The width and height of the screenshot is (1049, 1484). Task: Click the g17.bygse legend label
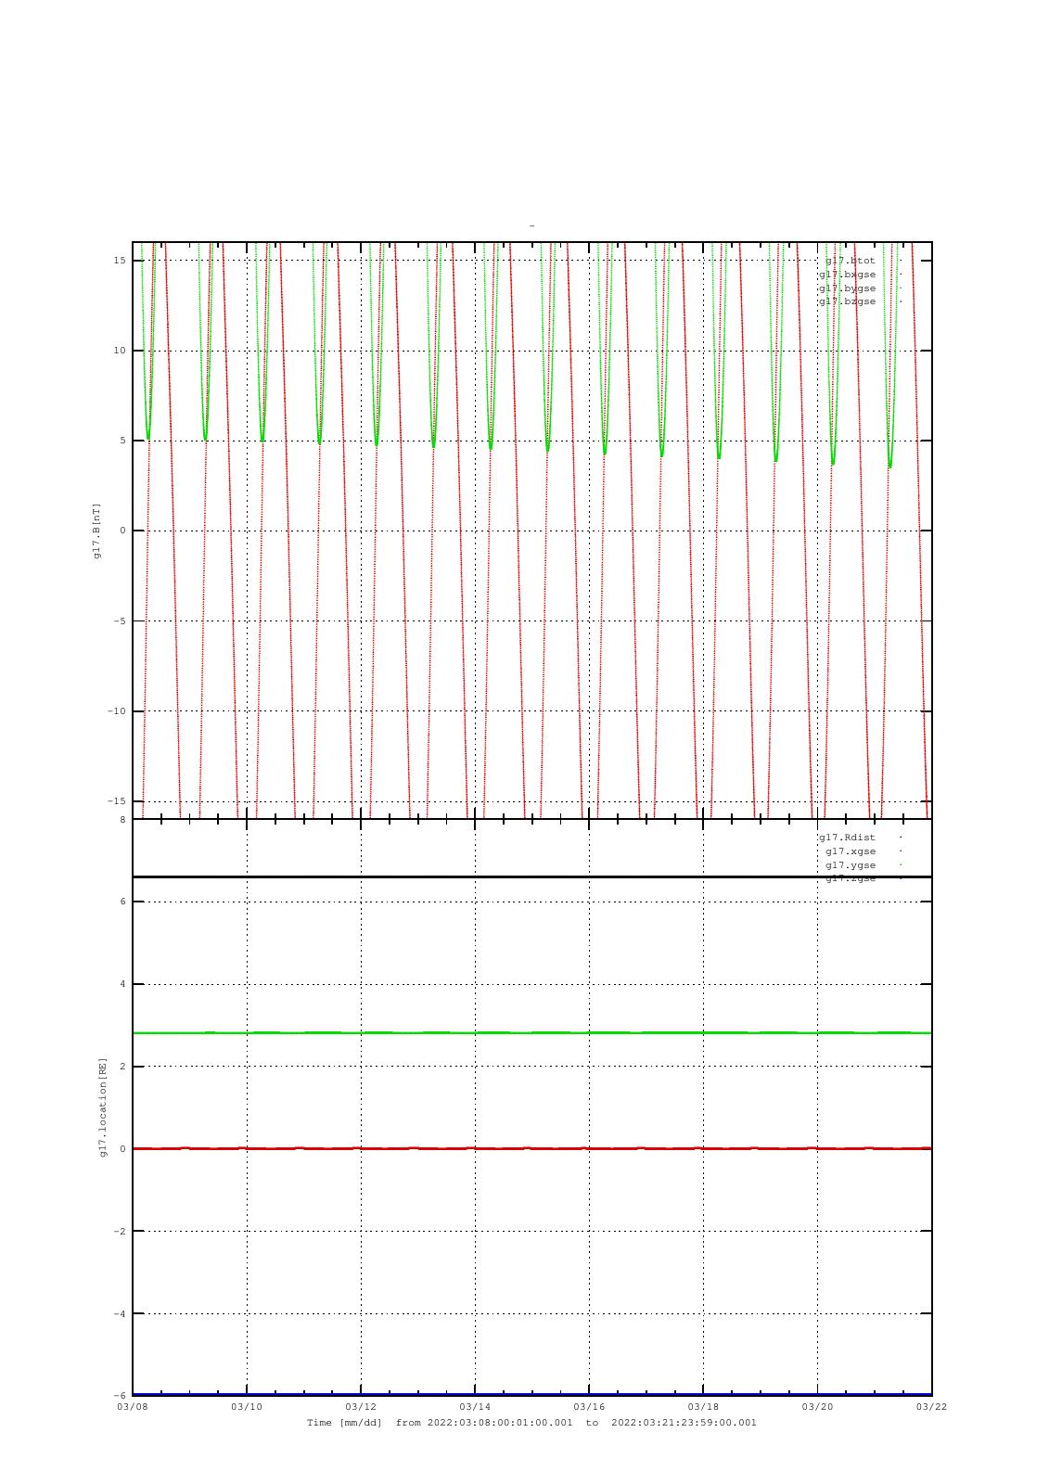(848, 288)
